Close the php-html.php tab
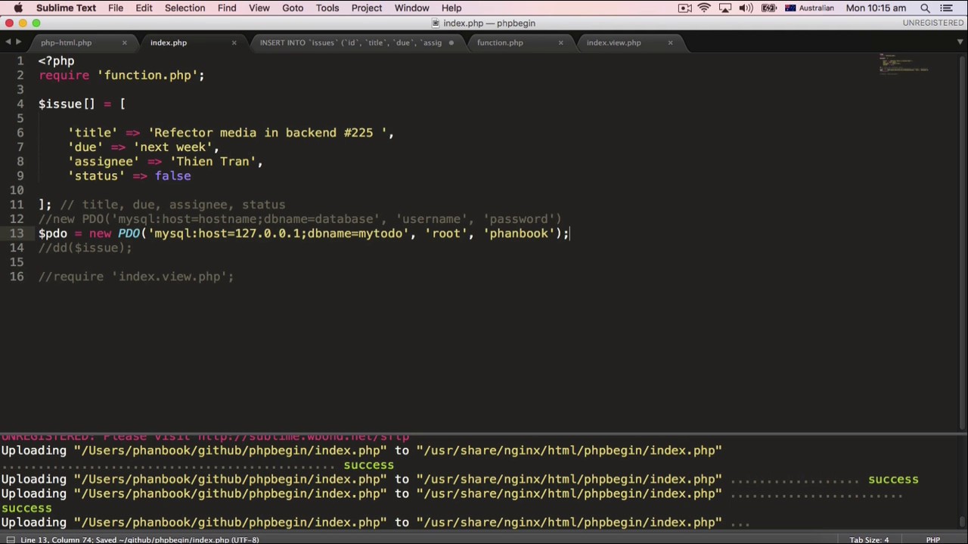 coord(124,42)
